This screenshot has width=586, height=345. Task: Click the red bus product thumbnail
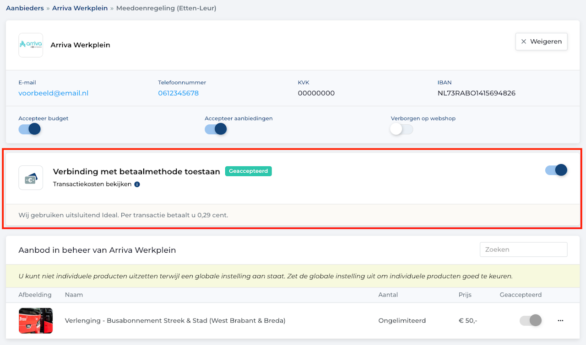click(x=36, y=321)
